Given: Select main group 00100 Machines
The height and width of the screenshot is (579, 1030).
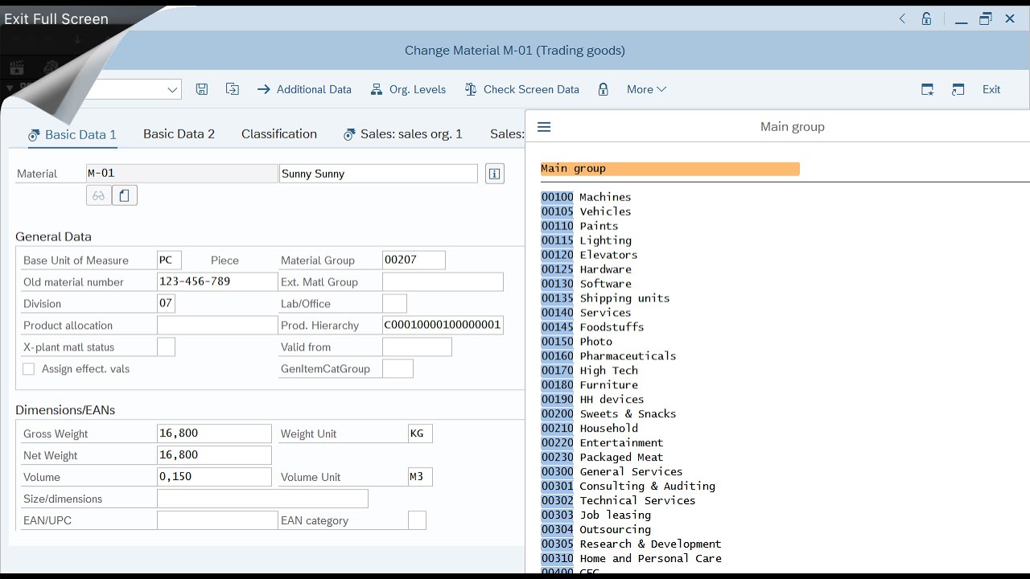Looking at the screenshot, I should [x=586, y=197].
